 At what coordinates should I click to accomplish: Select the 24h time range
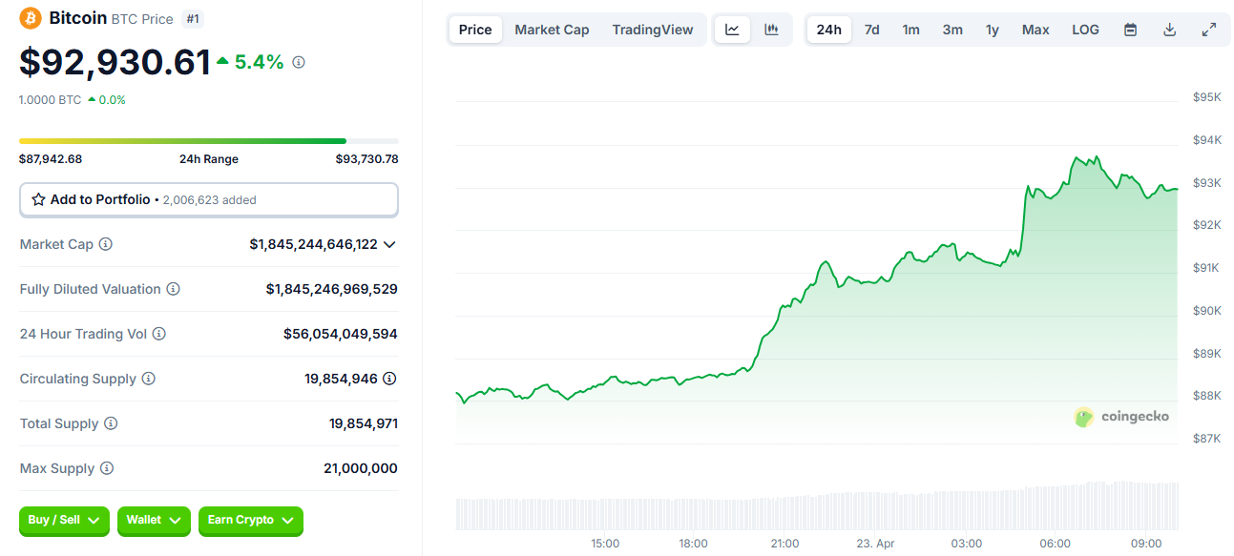pyautogui.click(x=828, y=30)
